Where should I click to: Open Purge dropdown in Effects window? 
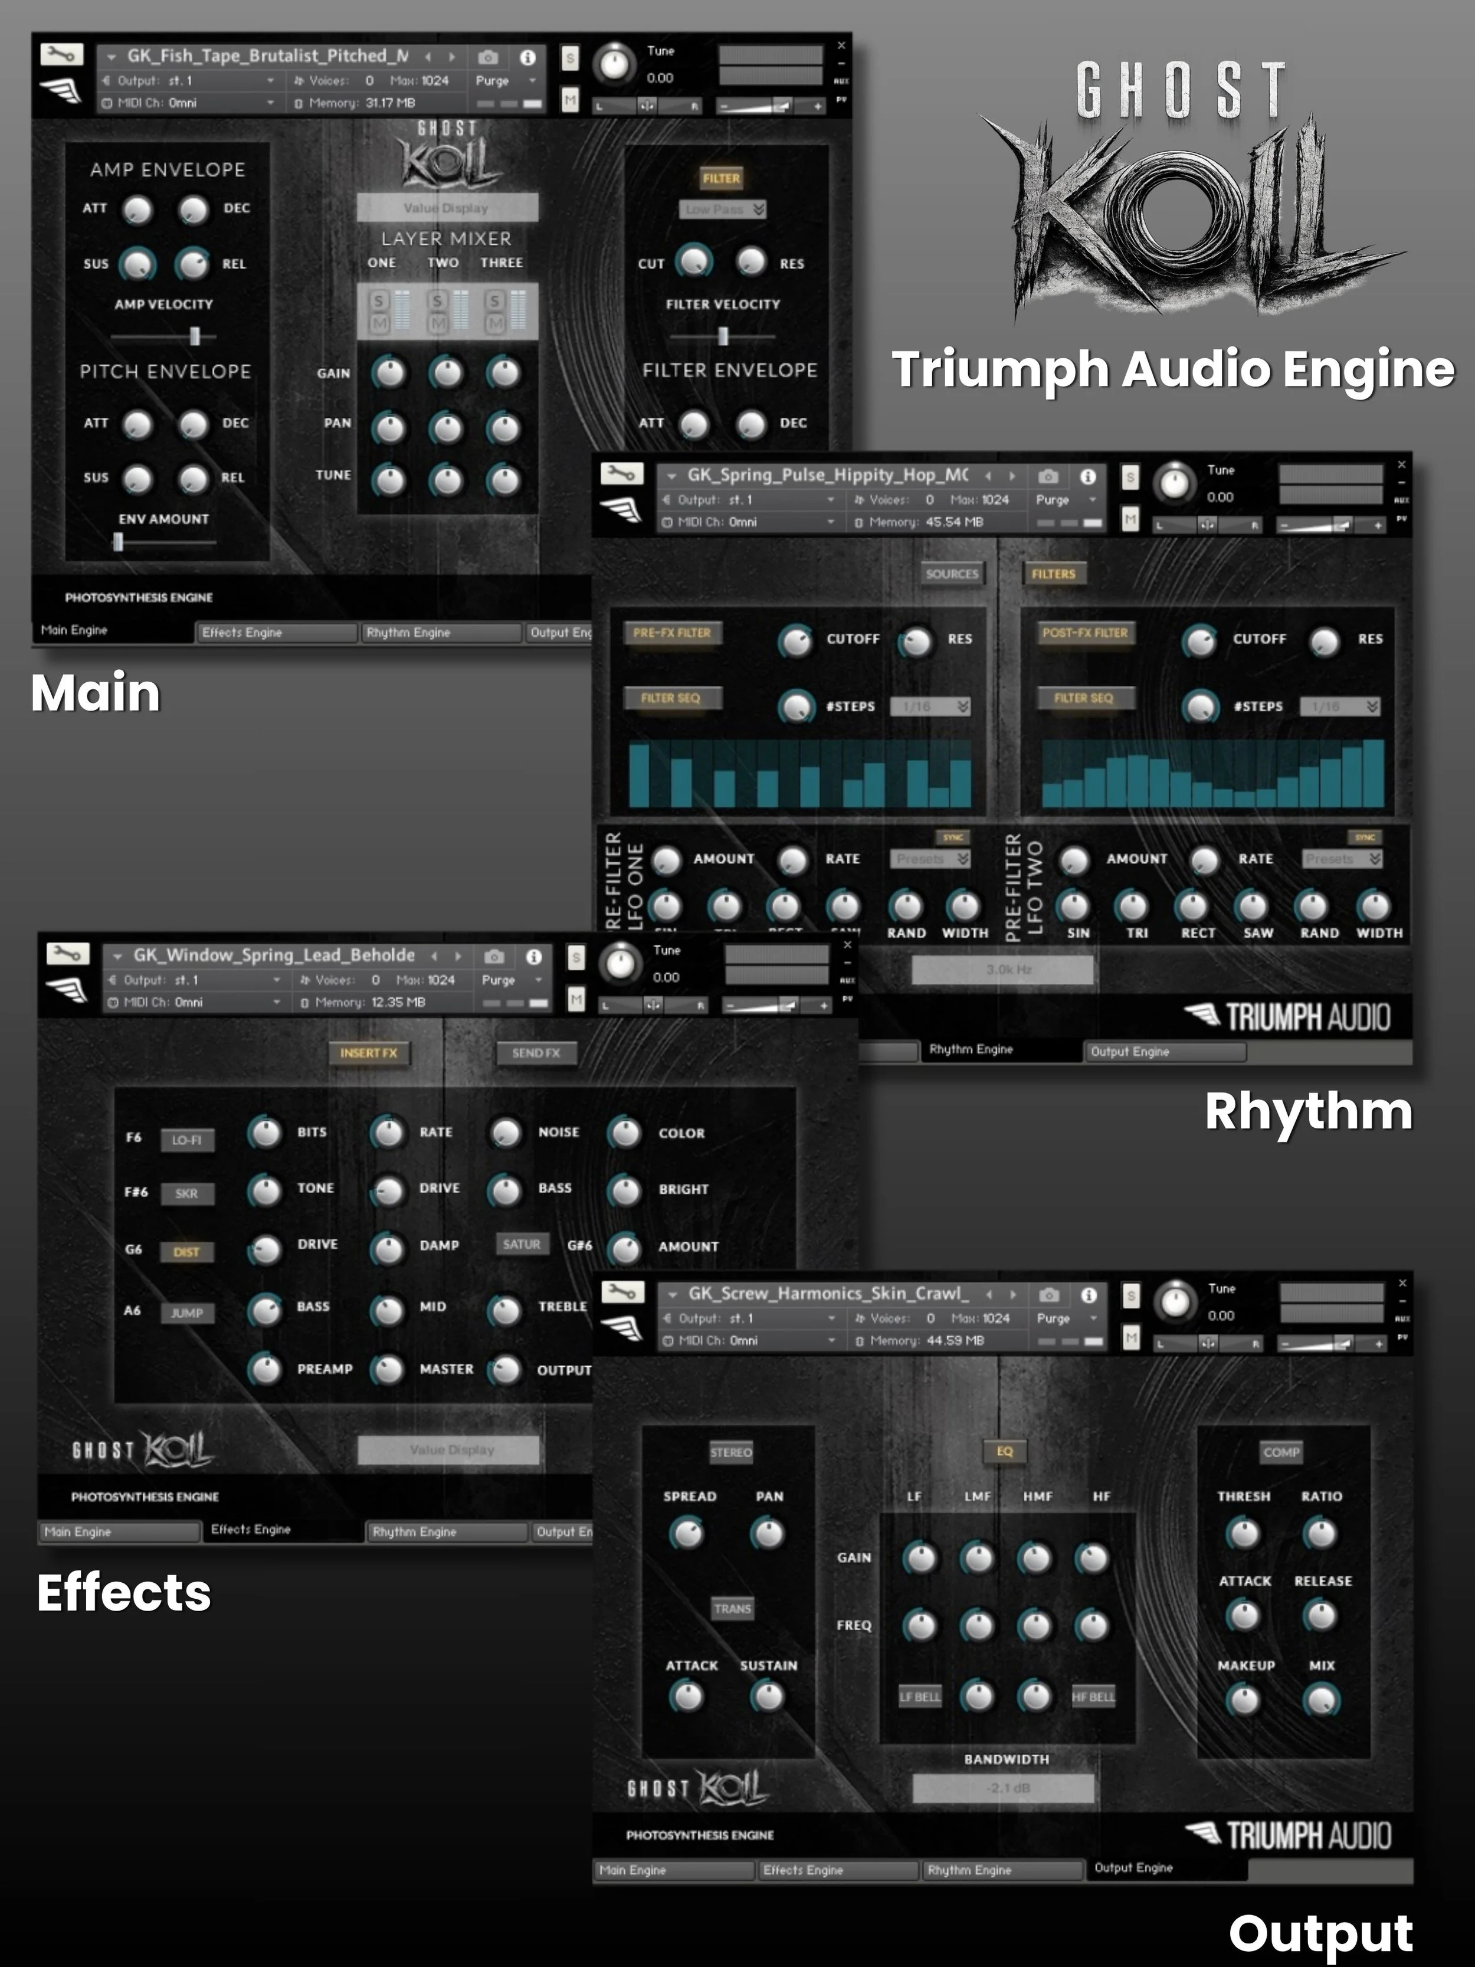[512, 980]
